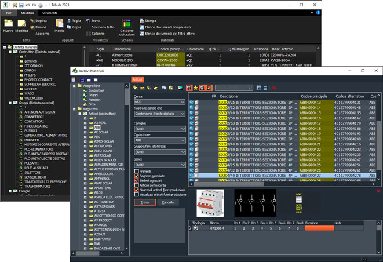
Task: Click the copy pages icon in Articoli toolbar
Action: click(164, 88)
